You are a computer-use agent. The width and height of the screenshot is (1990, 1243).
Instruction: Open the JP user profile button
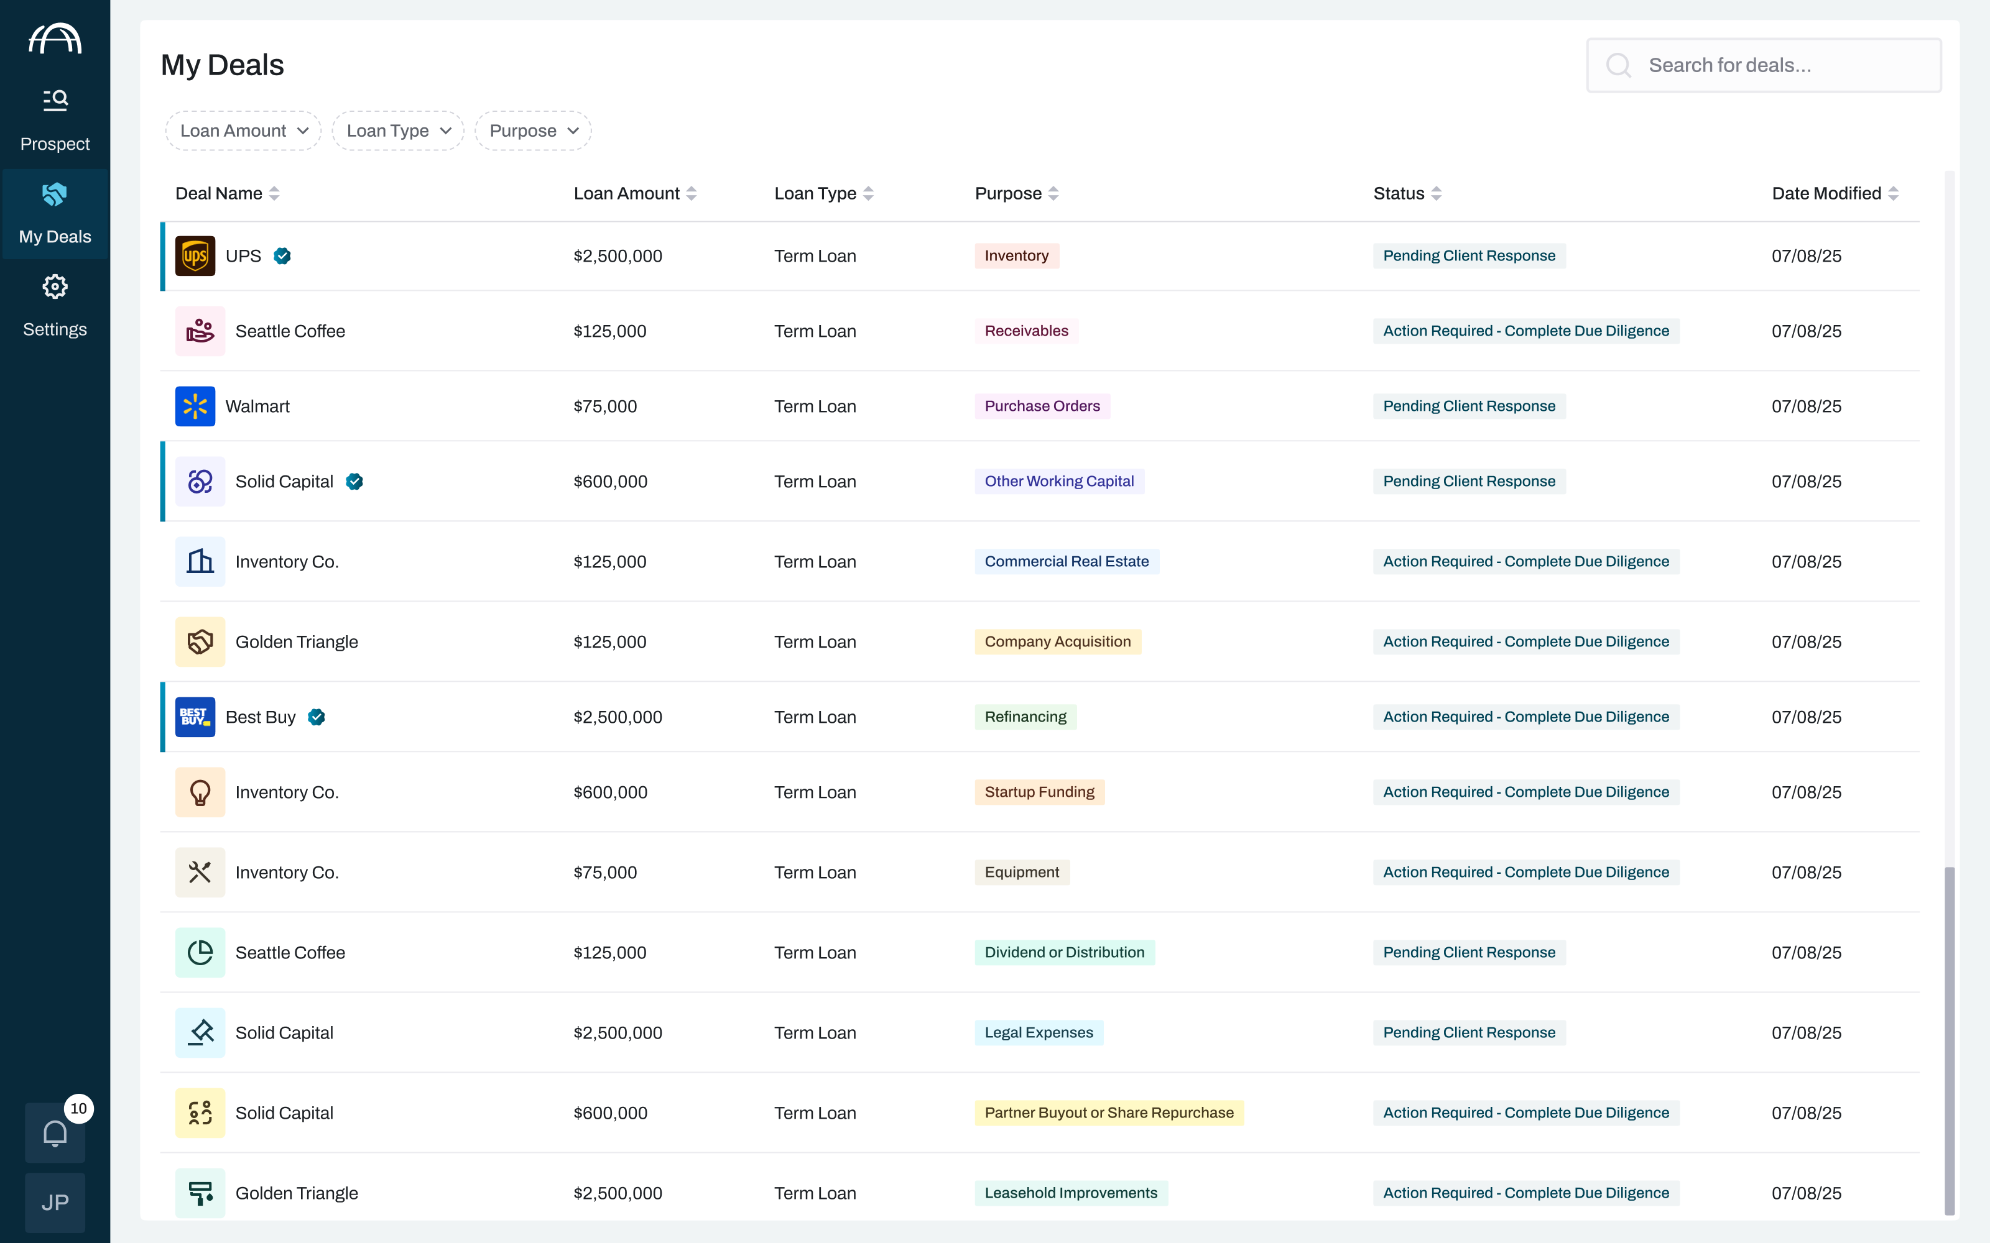point(55,1202)
